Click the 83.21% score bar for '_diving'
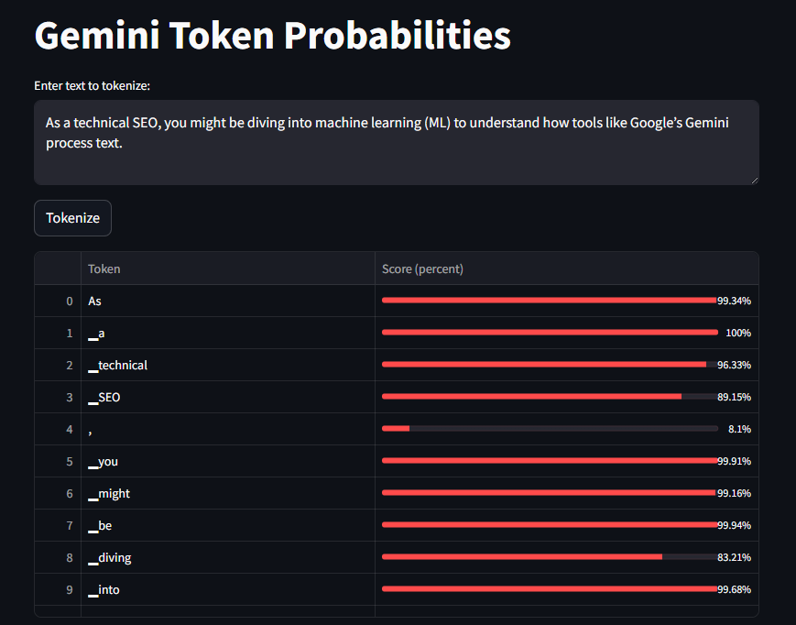Screen dimensions: 796x625 [550, 557]
